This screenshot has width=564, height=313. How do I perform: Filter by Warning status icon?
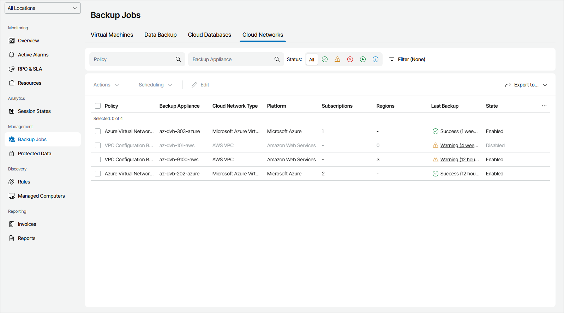click(x=337, y=59)
